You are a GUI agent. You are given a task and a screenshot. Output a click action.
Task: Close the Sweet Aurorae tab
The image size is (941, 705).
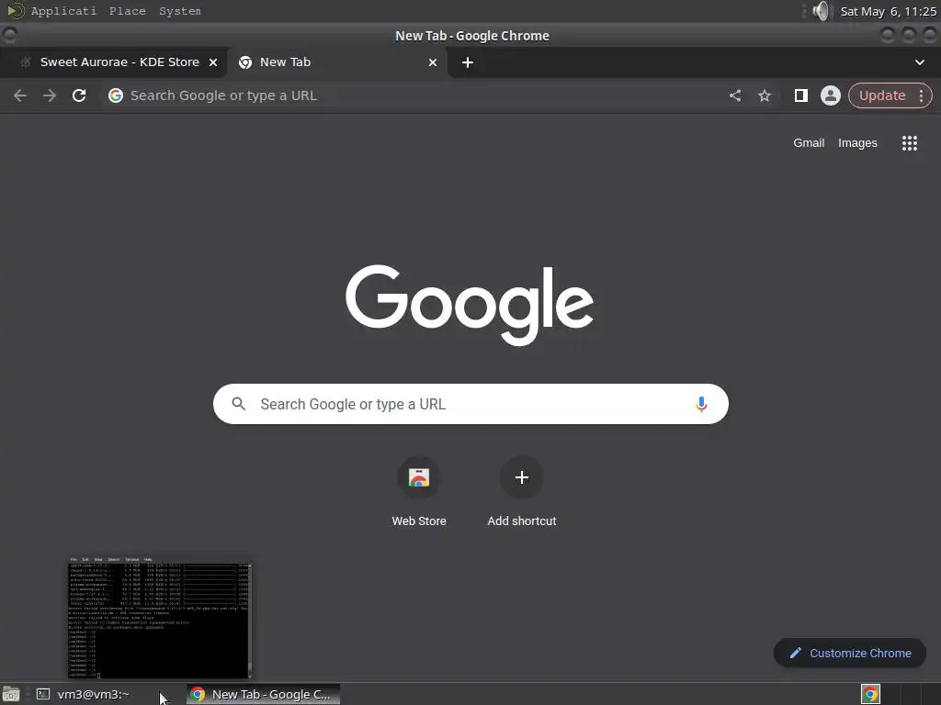tap(213, 62)
